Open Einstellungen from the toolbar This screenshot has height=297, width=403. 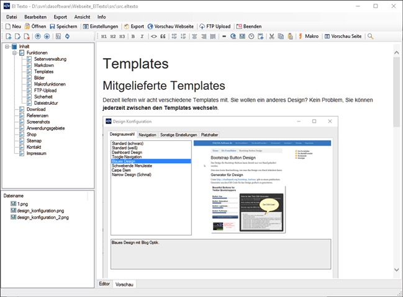click(x=101, y=27)
